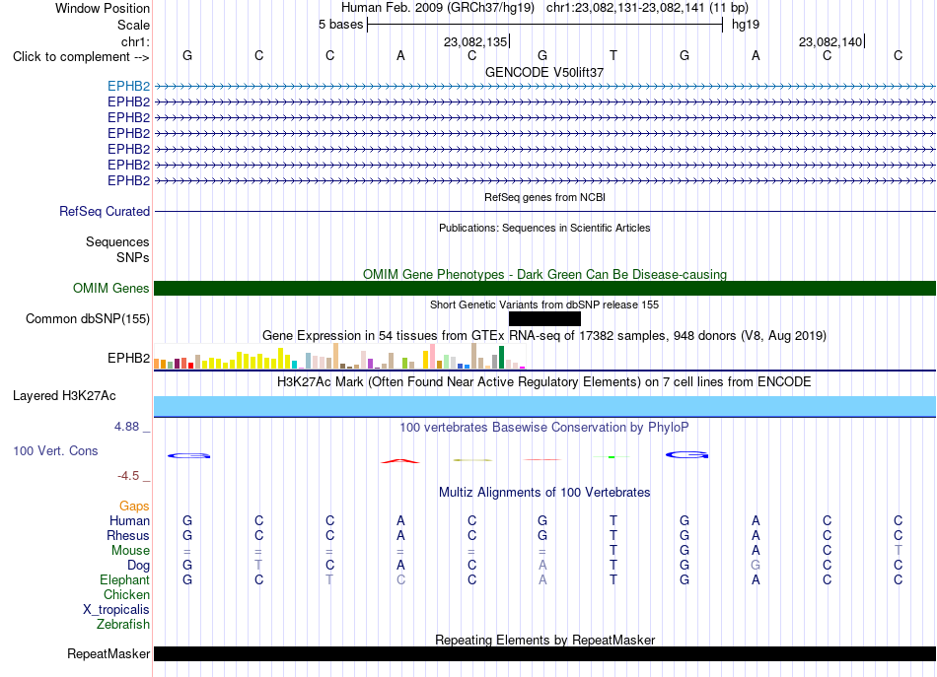The width and height of the screenshot is (937, 677).
Task: Click the 100 Vert. Cons track label
Action: click(x=55, y=450)
